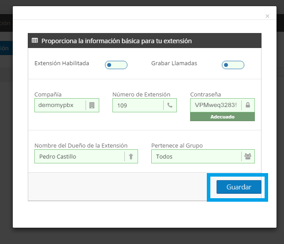This screenshot has width=284, height=244.
Task: Click the phone icon beside extension number
Action: coord(170,105)
